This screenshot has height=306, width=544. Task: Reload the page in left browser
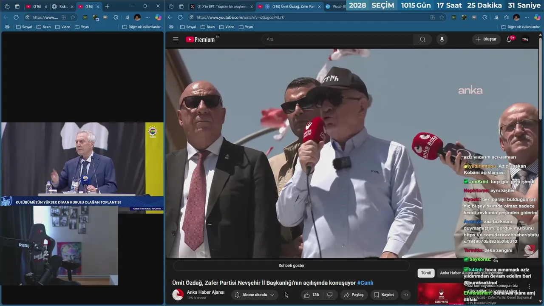(x=16, y=17)
